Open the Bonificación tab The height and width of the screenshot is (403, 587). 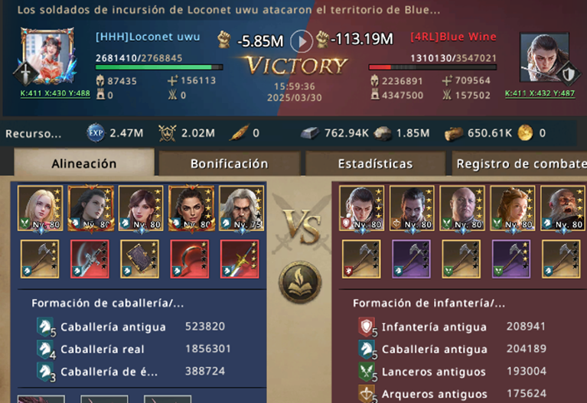click(x=229, y=164)
